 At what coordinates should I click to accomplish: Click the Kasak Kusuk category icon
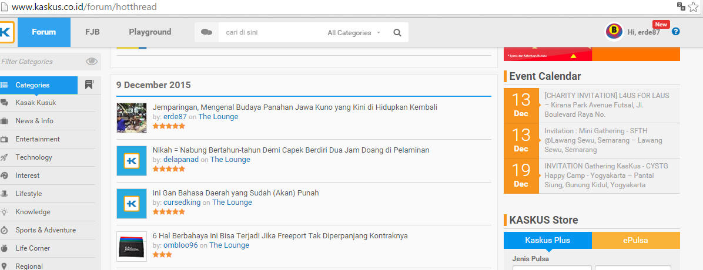coord(4,103)
